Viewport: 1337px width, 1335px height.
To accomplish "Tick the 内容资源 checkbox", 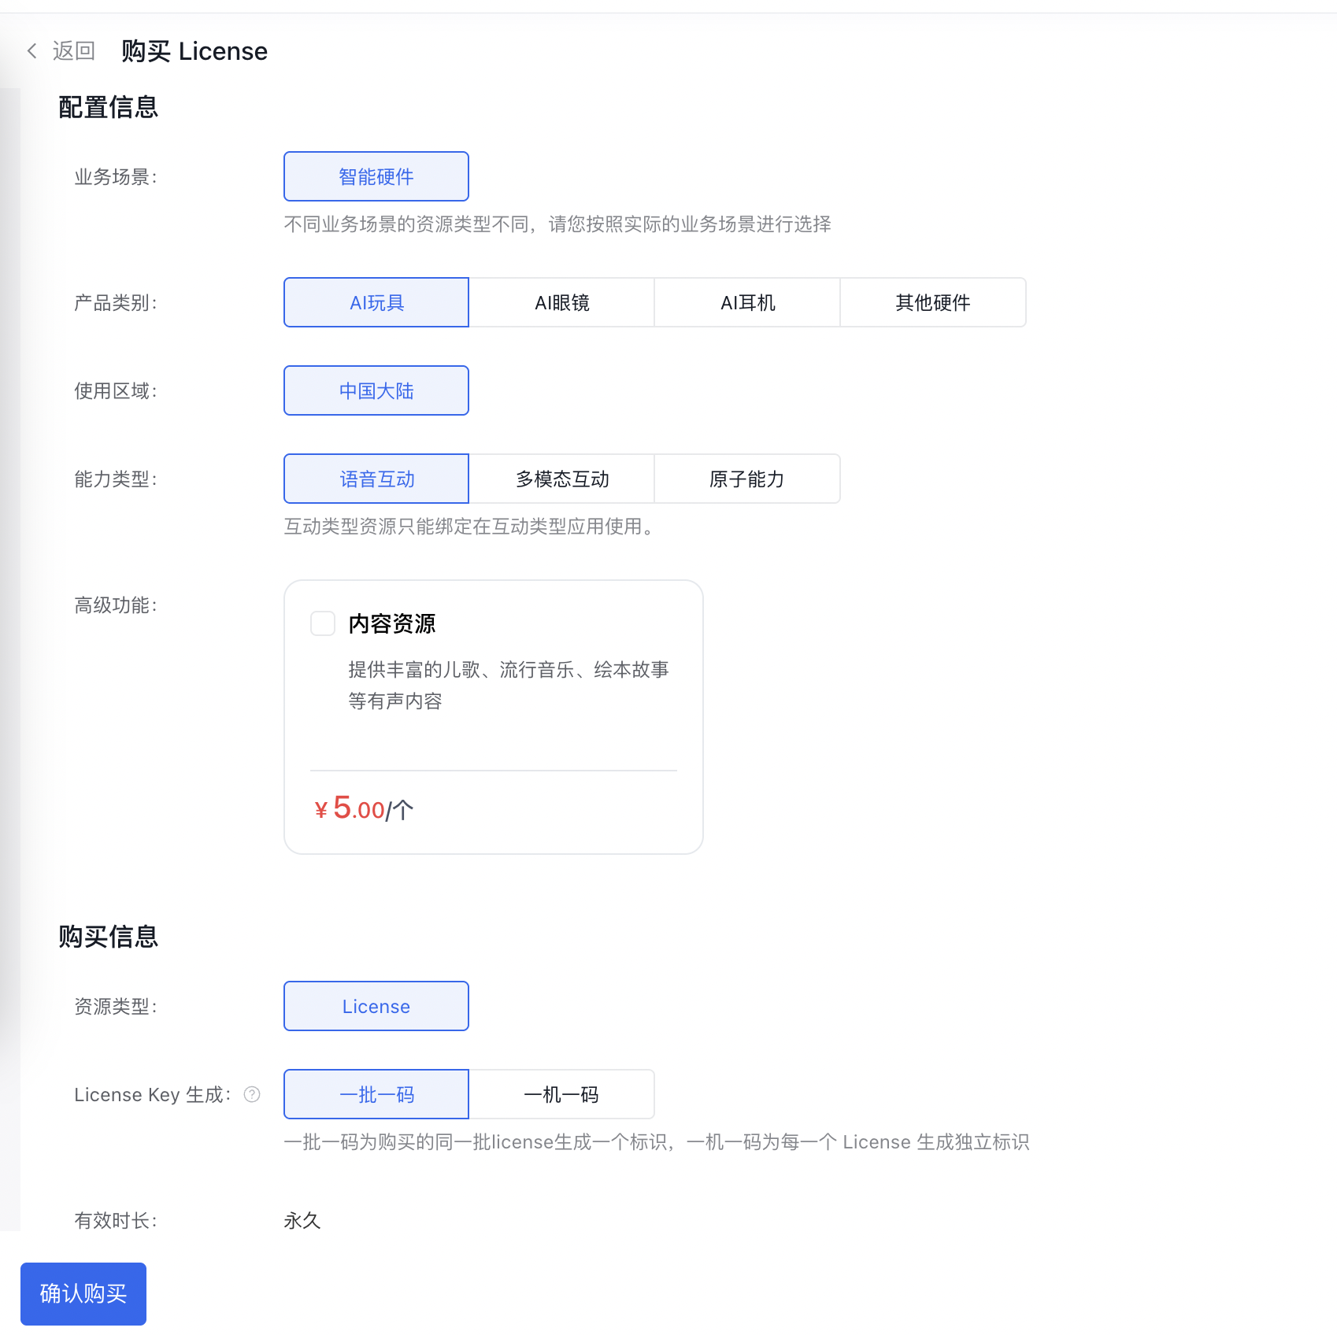I will click(x=323, y=623).
